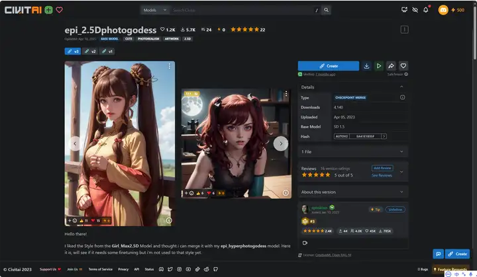Click the PHOTOREALISM tag
Viewport: 477px width, 277px height.
point(148,39)
